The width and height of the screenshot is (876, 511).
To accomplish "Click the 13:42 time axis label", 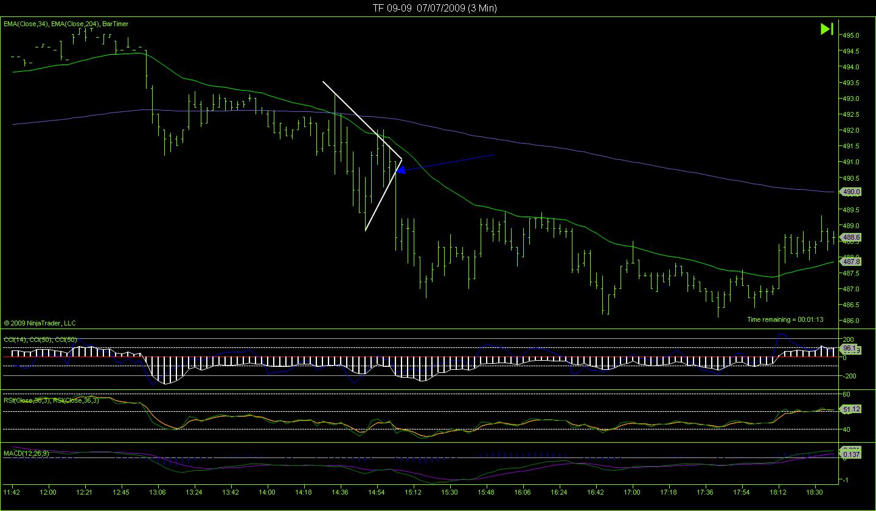I will point(231,492).
